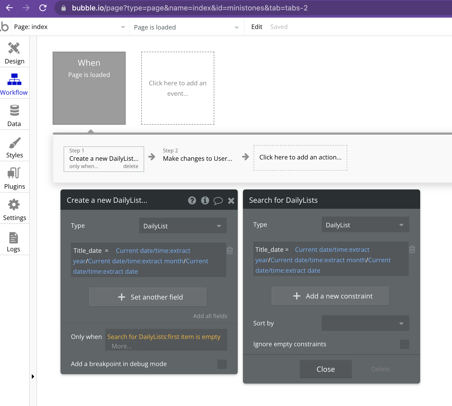Open the Data tab
The image size is (452, 406).
coord(14,116)
